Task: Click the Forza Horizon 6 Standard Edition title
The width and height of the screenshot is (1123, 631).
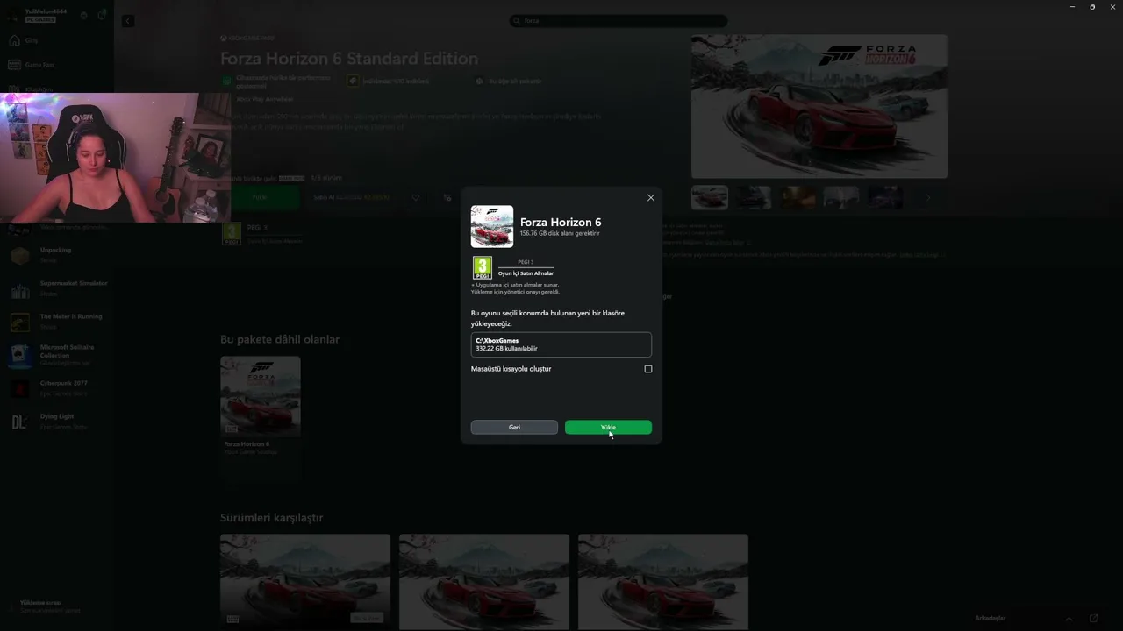Action: pyautogui.click(x=349, y=59)
